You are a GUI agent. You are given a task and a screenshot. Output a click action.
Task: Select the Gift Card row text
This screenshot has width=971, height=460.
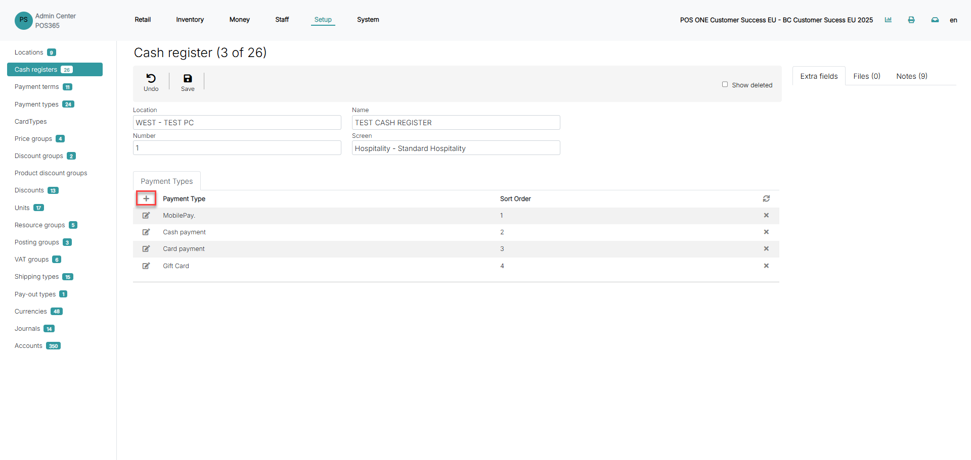(176, 266)
